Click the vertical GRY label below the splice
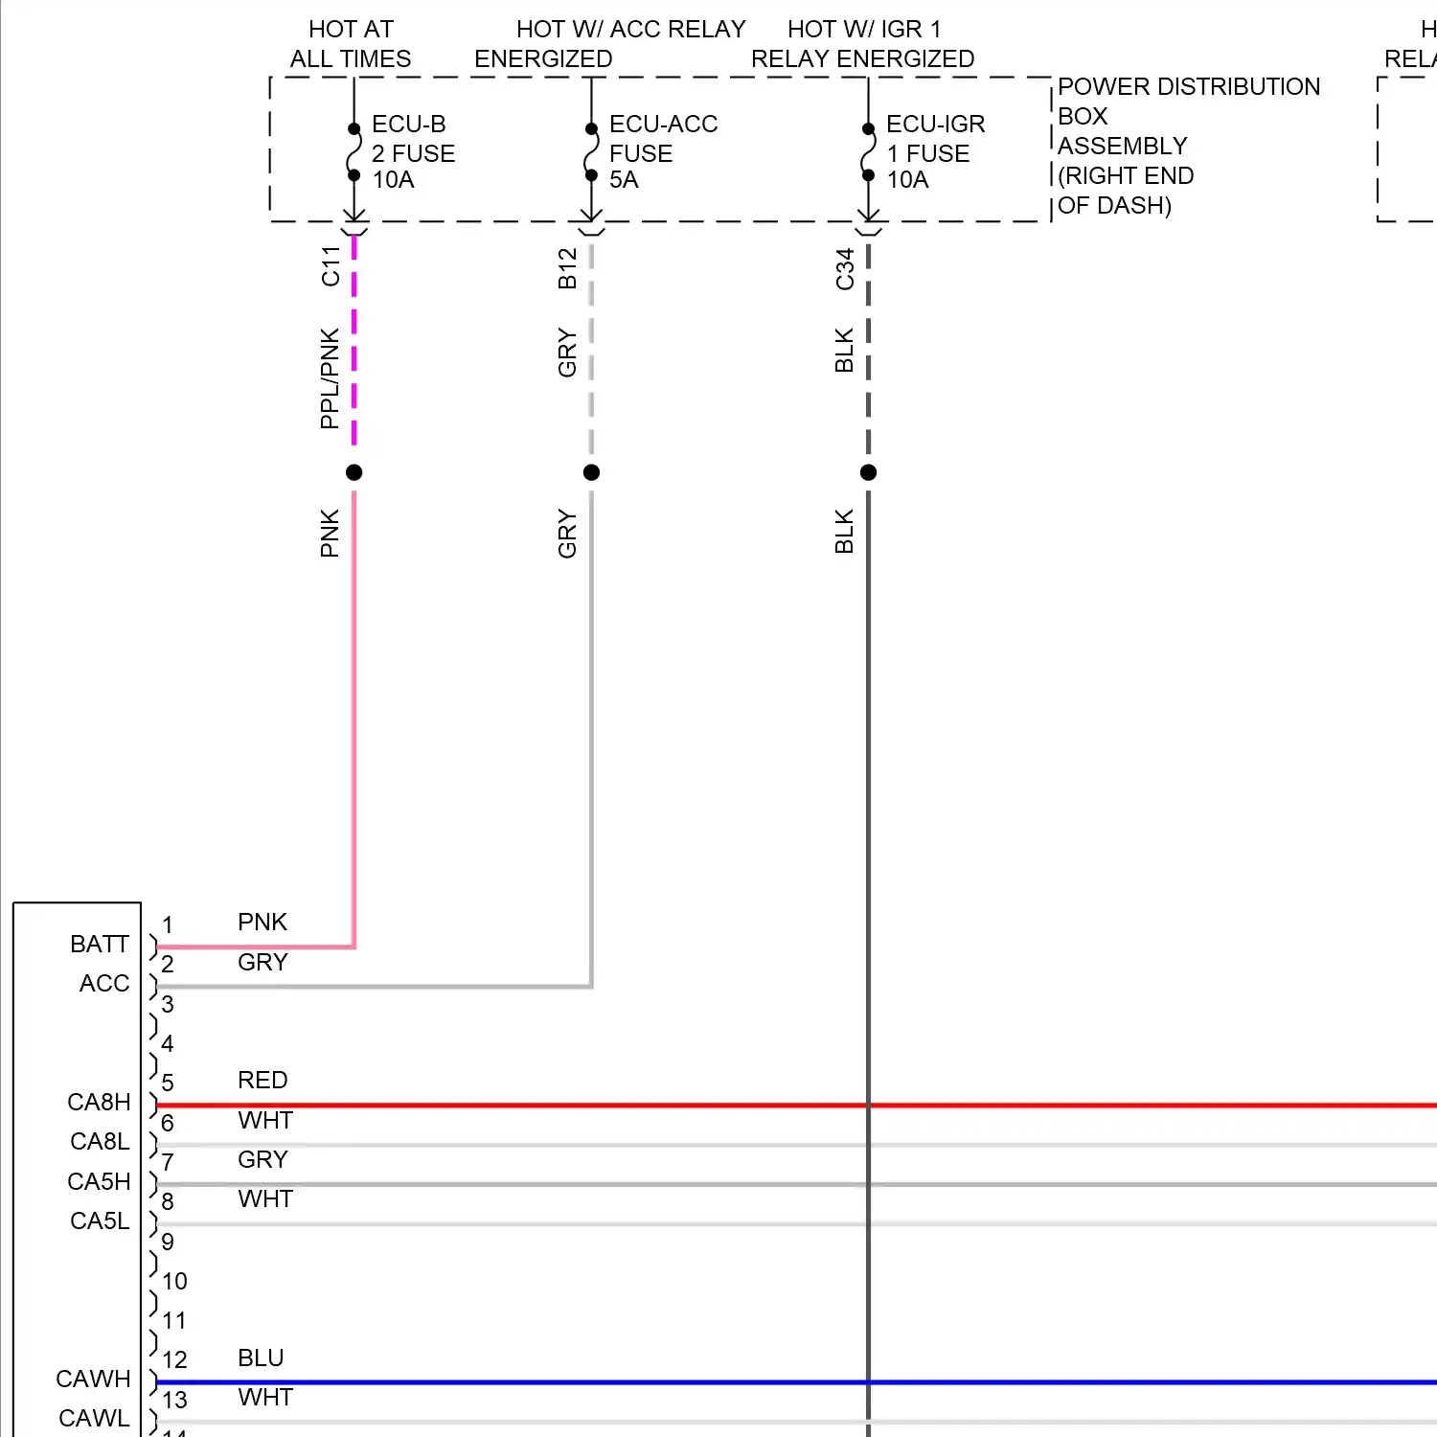1437x1437 pixels. (567, 535)
